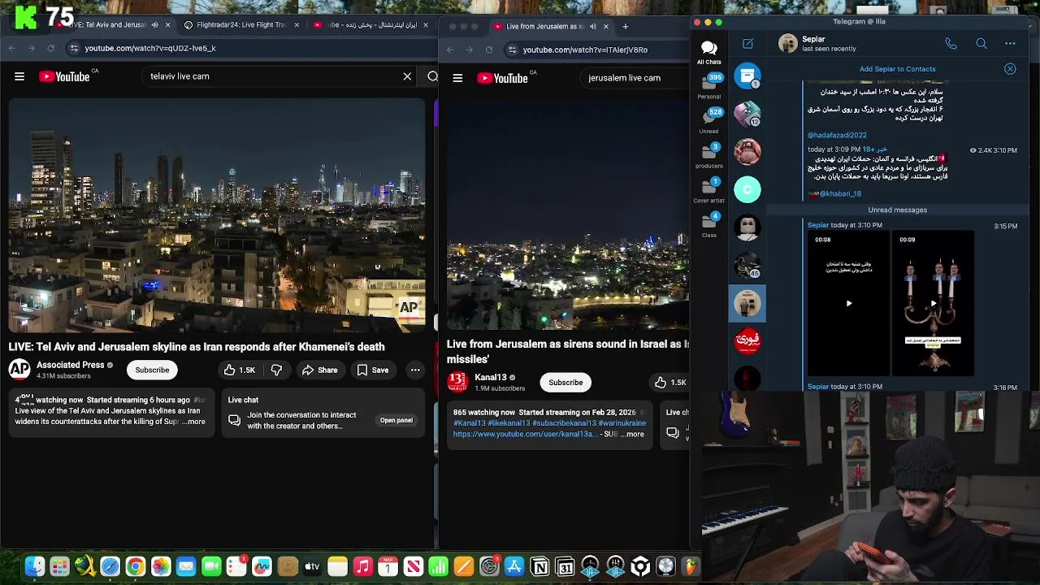Launch Google Chrome from the Dock
This screenshot has height=585, width=1040.
coord(135,566)
